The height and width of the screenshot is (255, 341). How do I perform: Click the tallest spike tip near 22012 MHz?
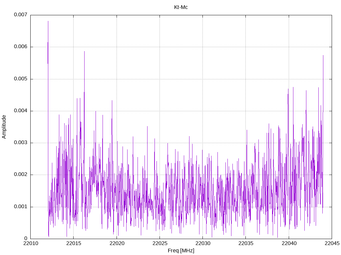[48, 21]
